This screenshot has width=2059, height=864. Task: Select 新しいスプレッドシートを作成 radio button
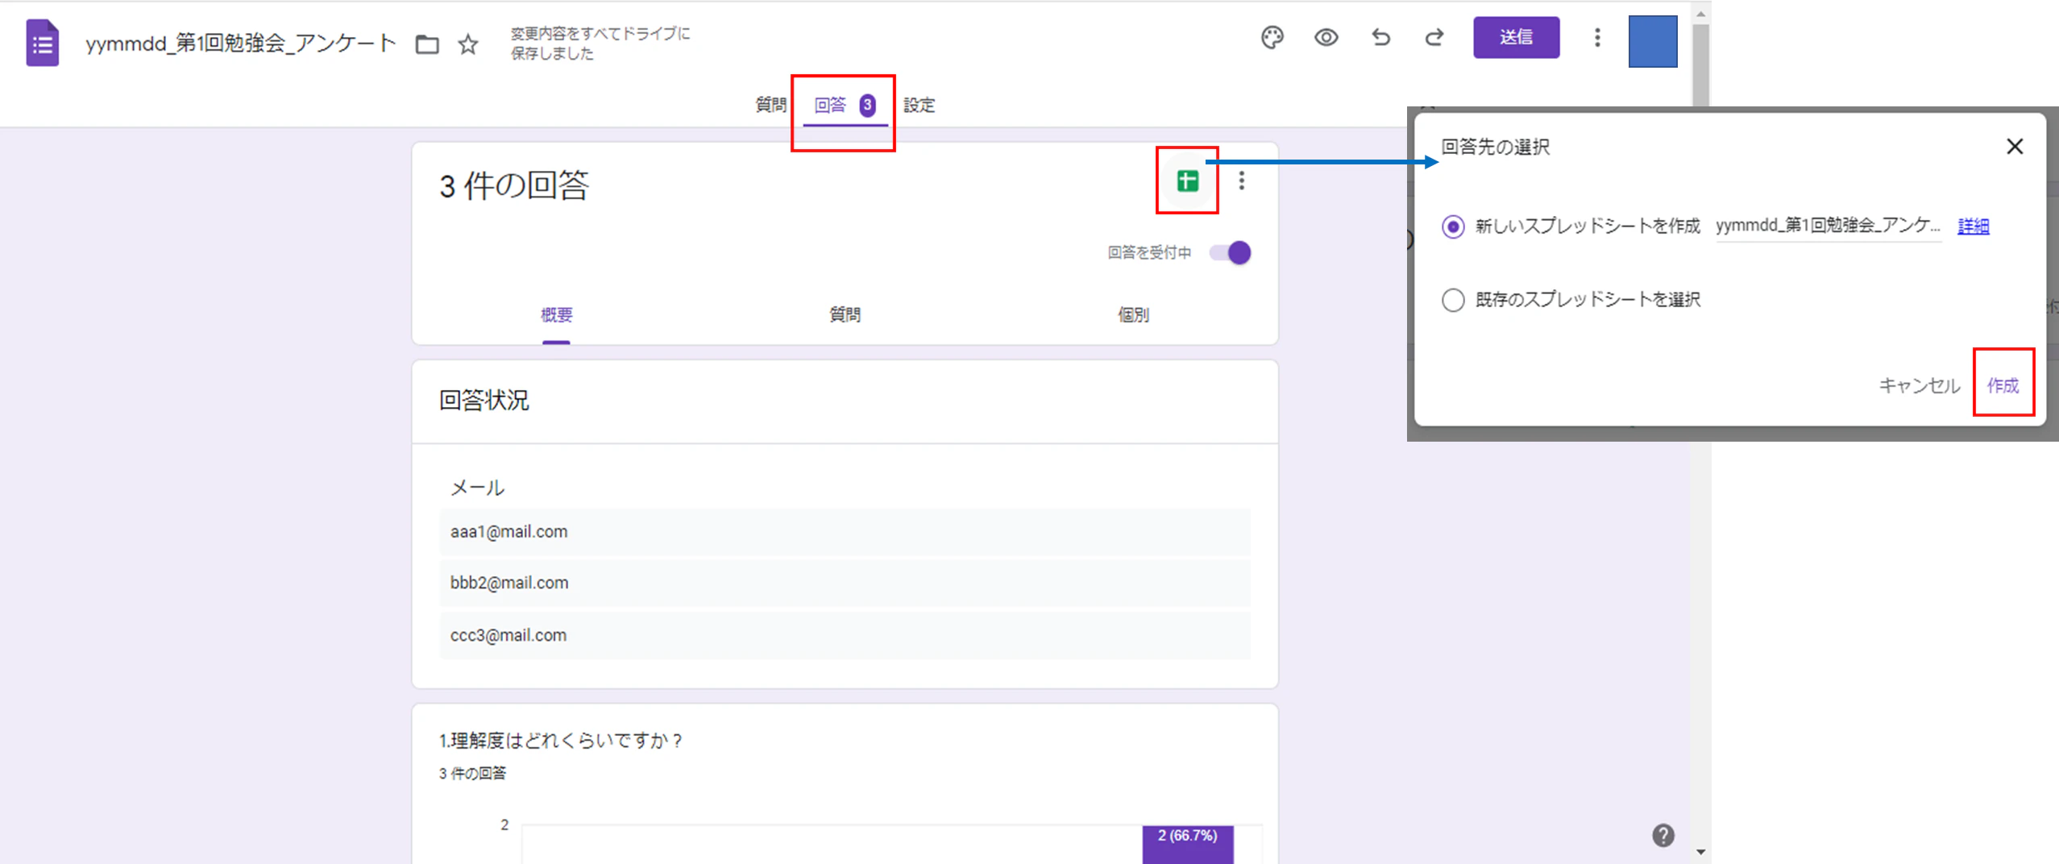tap(1453, 226)
